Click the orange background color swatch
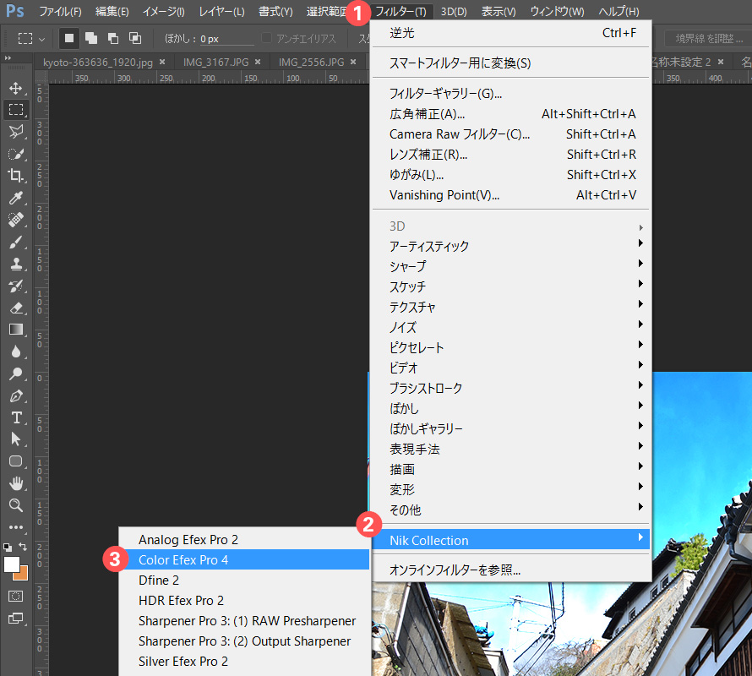The height and width of the screenshot is (676, 752). tap(23, 575)
